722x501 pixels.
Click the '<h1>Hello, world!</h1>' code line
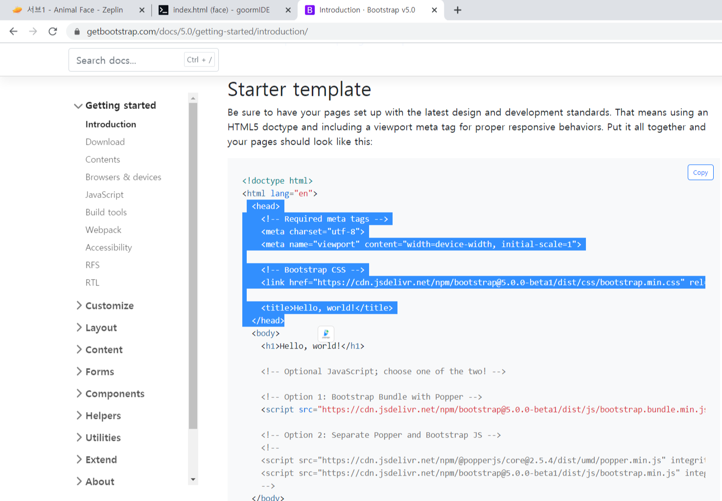tap(313, 346)
